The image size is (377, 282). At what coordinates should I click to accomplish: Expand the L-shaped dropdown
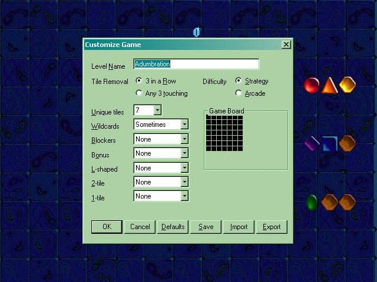184,168
